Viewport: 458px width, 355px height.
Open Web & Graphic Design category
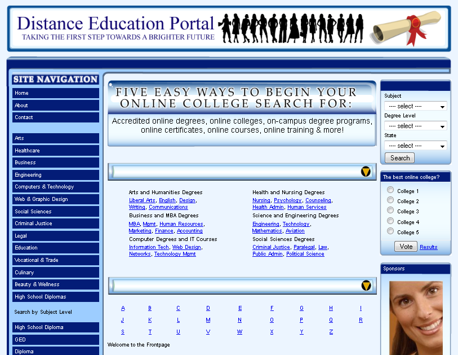[x=56, y=199]
